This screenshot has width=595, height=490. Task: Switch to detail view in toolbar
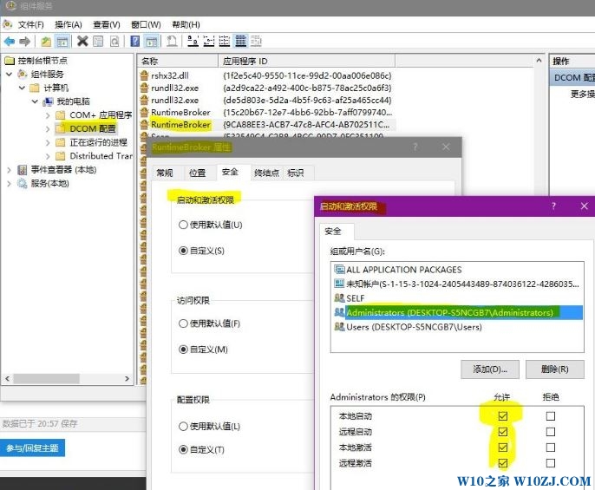coord(240,41)
